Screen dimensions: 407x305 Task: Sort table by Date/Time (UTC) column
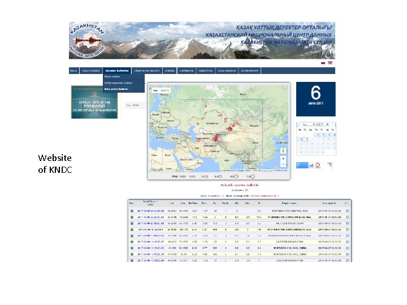coord(150,203)
